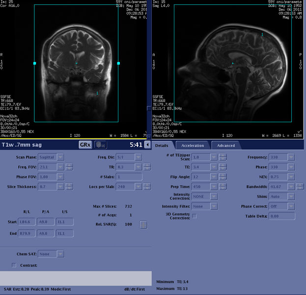The image size is (306, 295).
Task: Click the blank comment text area
Action: pyautogui.click(x=76, y=278)
